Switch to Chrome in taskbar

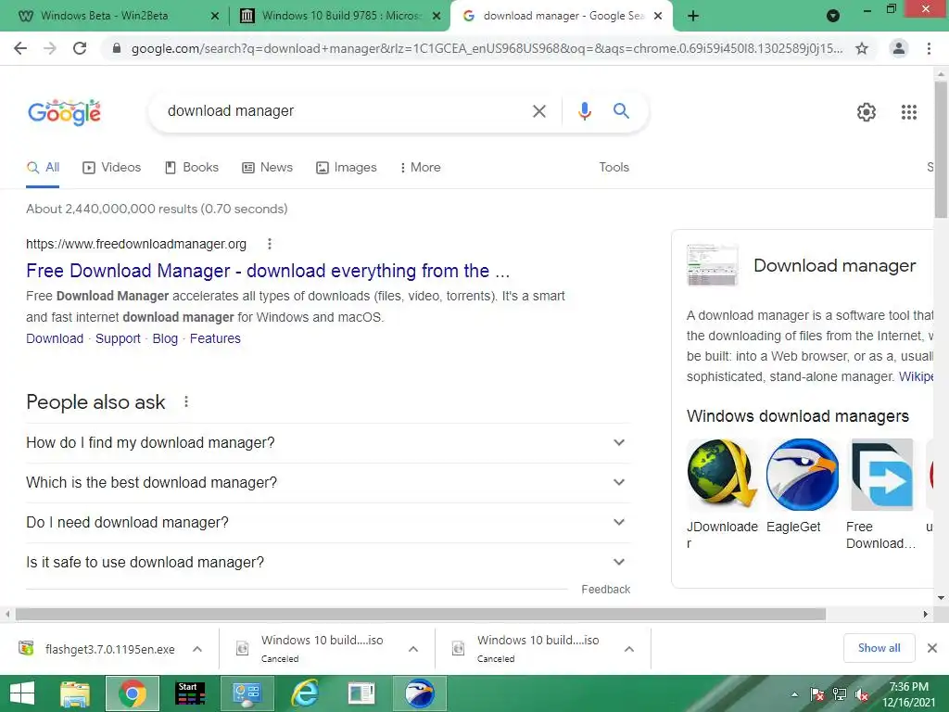132,693
